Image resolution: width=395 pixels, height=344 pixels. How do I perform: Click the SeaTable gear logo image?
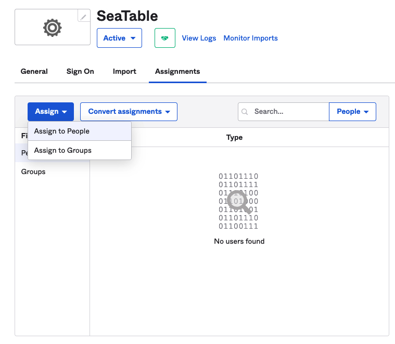point(53,28)
